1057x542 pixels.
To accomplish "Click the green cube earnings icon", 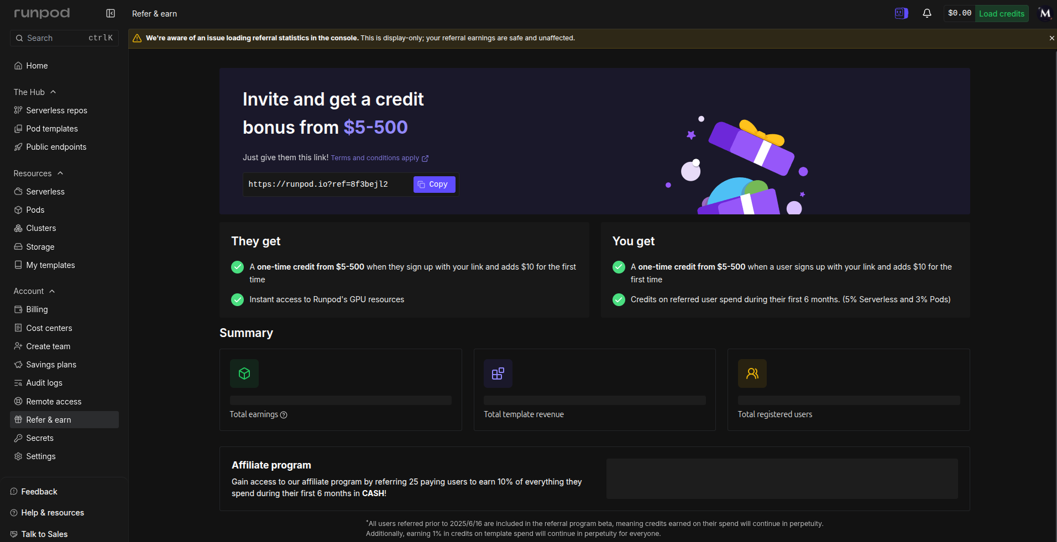I will click(x=244, y=373).
